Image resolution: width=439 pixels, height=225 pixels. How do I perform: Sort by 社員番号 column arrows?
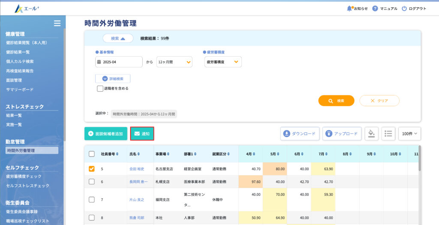(x=117, y=154)
